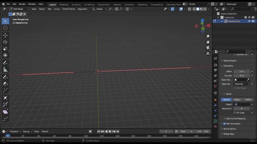This screenshot has height=144, width=257.
Task: Adjust the Extrude value slider
Action: (242, 76)
